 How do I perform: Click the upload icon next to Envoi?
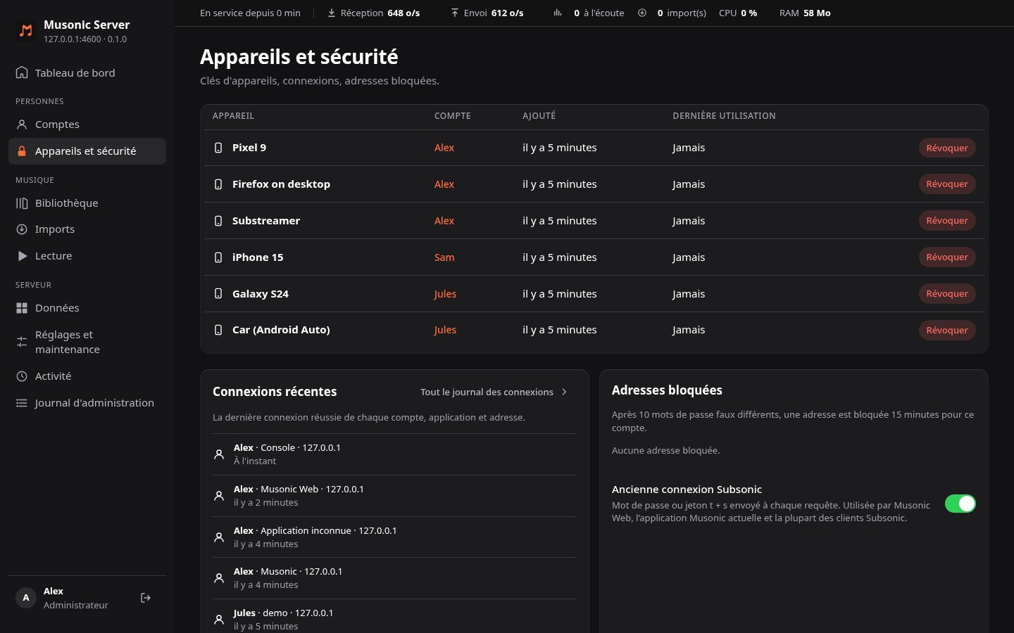pyautogui.click(x=455, y=13)
